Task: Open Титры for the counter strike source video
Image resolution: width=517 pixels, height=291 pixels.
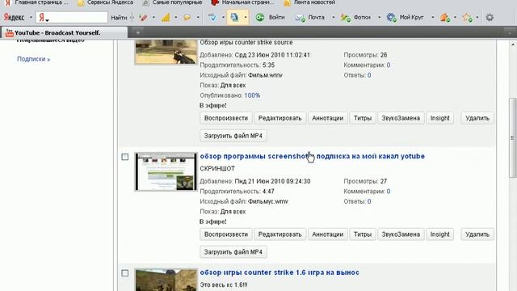Action: 363,118
